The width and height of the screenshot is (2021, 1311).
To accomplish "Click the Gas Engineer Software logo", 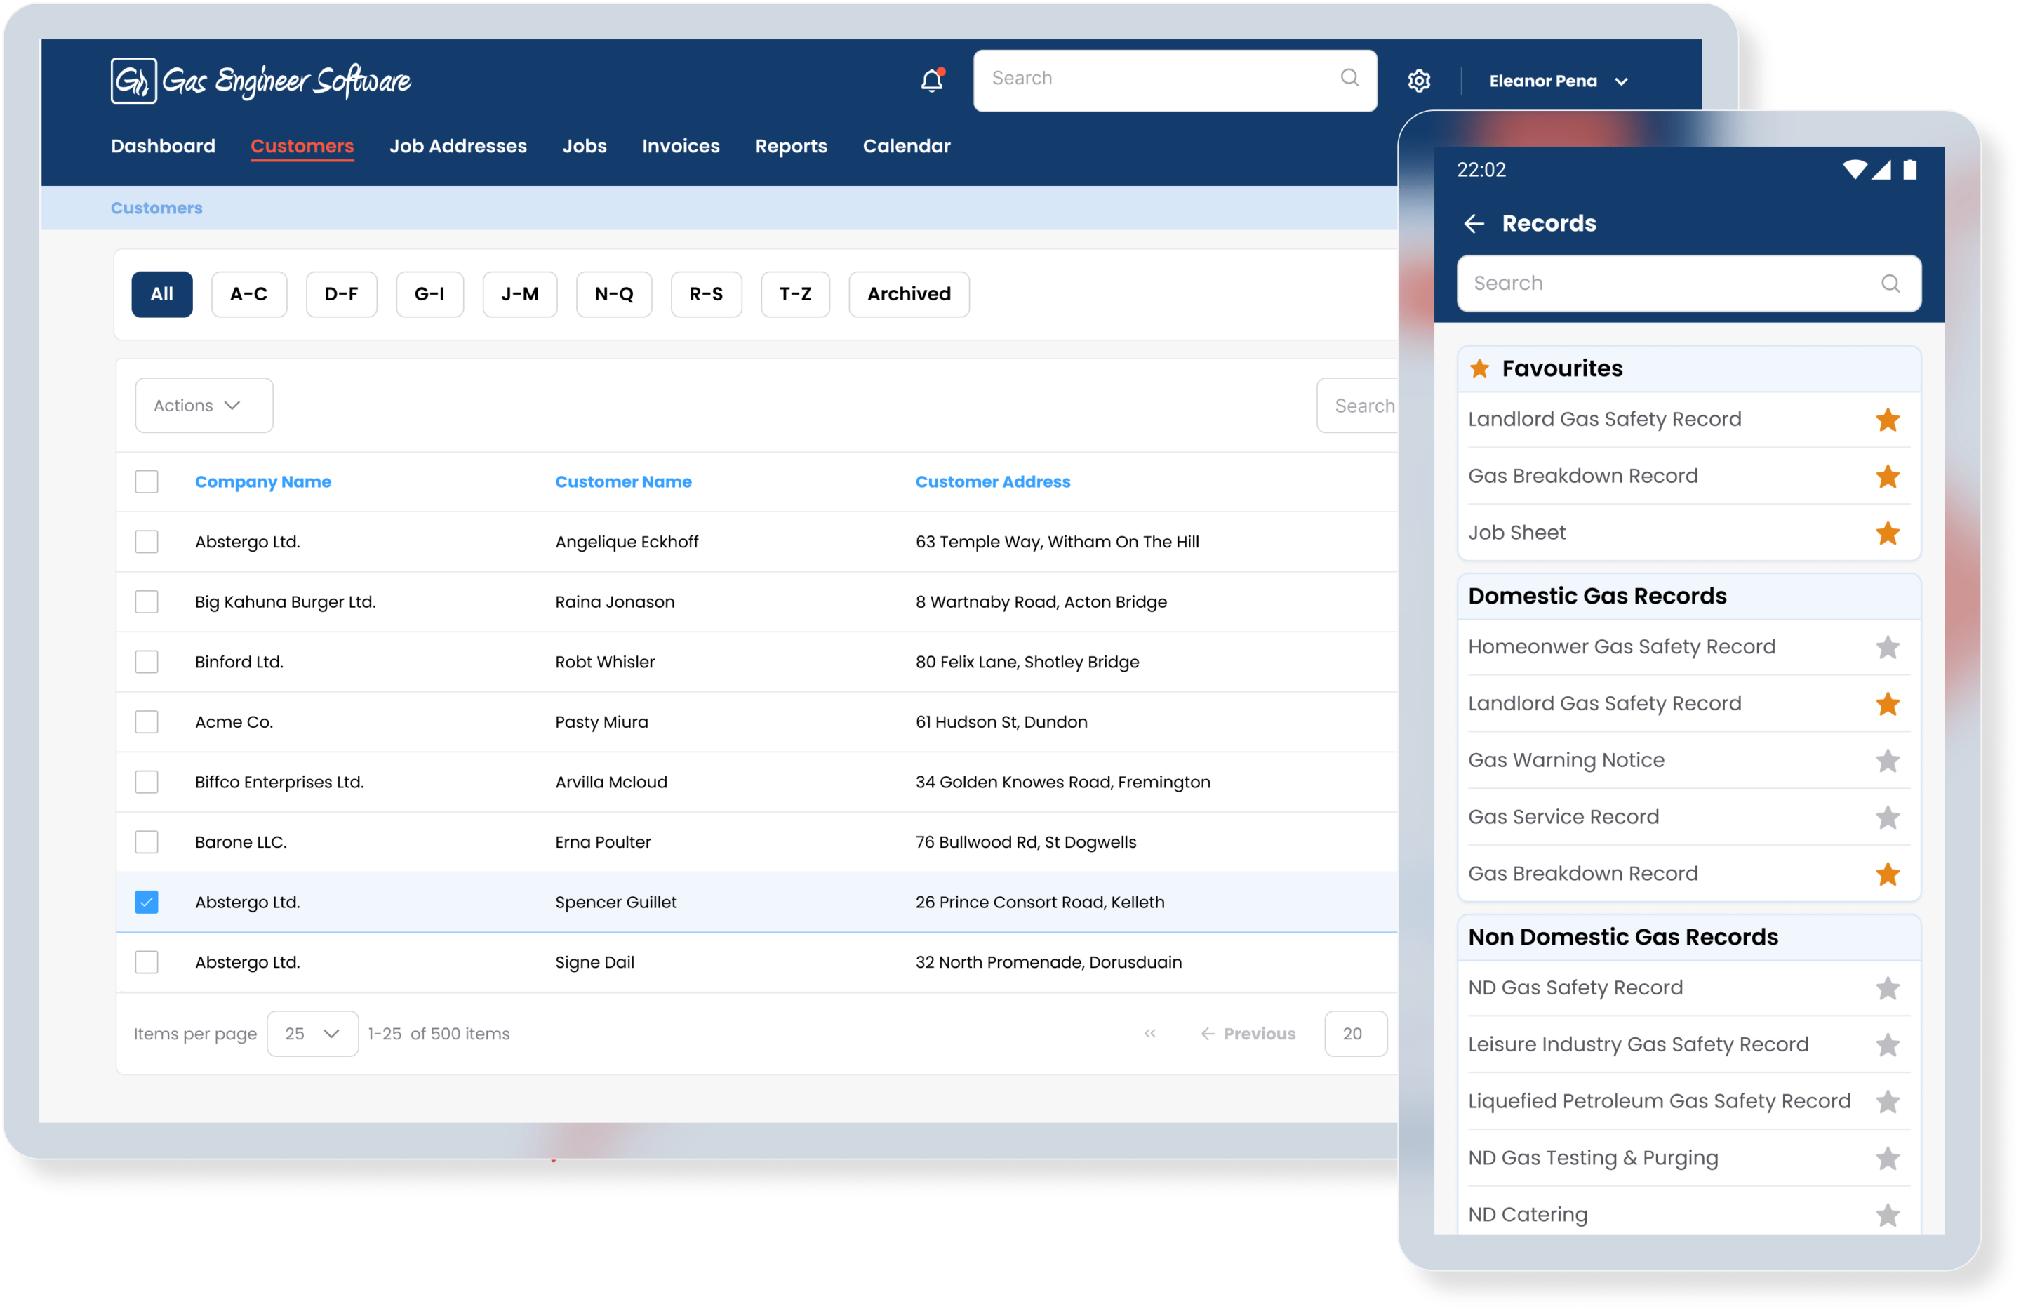I will pyautogui.click(x=260, y=81).
